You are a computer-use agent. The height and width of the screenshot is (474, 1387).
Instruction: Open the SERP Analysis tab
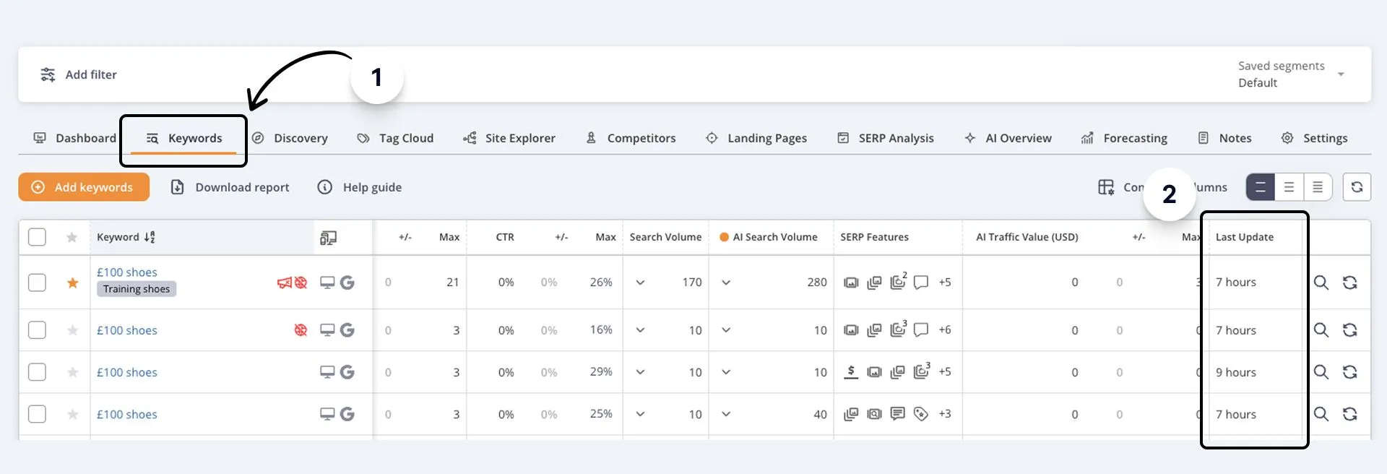[885, 138]
